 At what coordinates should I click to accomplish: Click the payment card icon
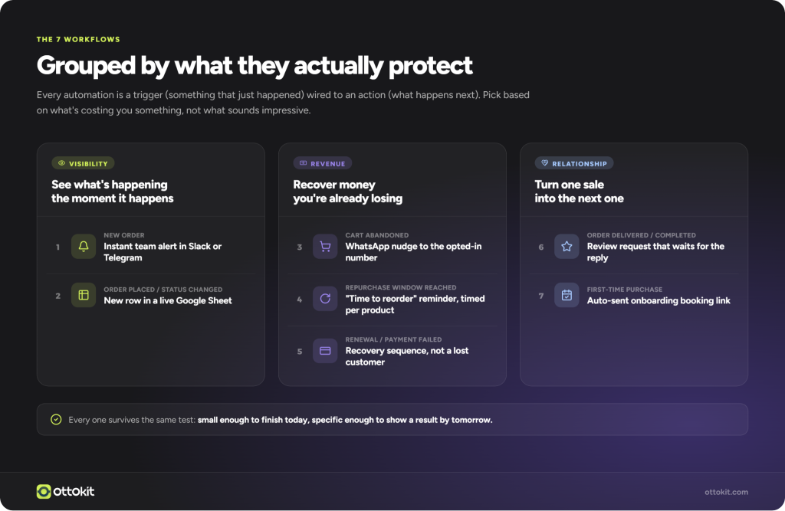point(325,351)
